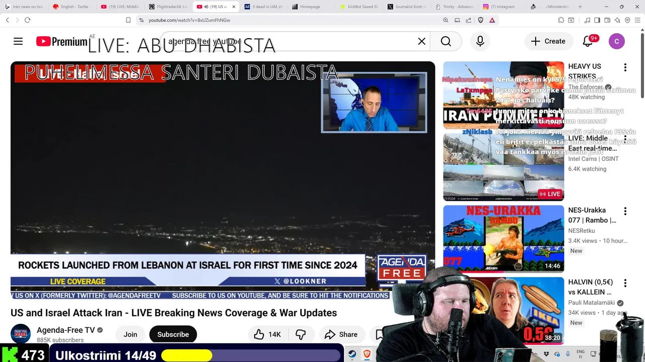Open Steam from the taskbar
Screen dimensions: 645x362
tap(352, 354)
